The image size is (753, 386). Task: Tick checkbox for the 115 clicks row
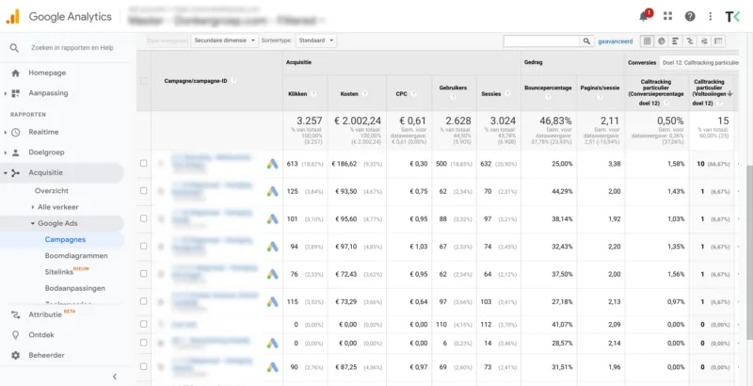click(144, 301)
